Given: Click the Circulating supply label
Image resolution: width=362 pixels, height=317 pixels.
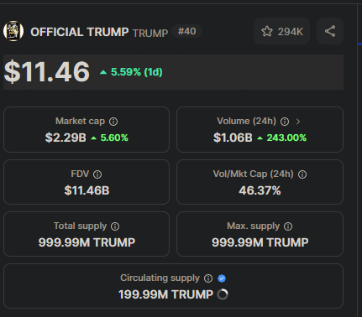Looking at the screenshot, I should (x=160, y=278).
